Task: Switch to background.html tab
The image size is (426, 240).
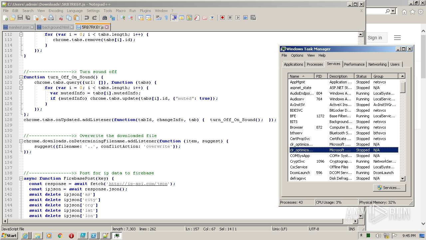Action: [55, 27]
